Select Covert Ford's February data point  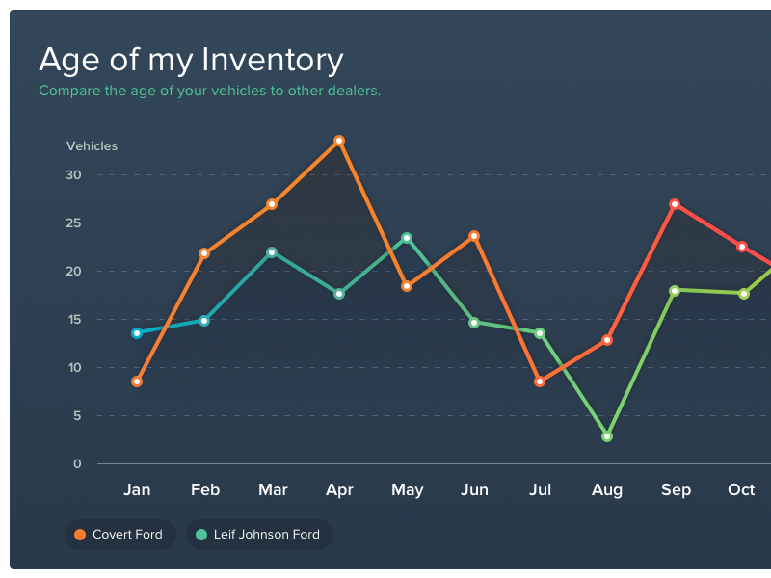coord(204,253)
